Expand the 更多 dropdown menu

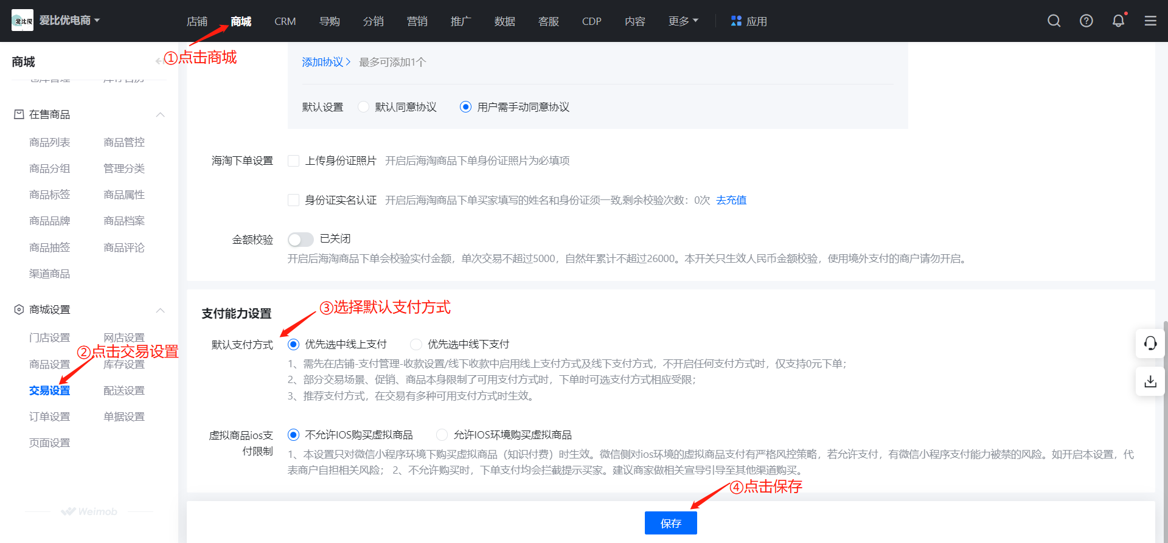click(683, 21)
